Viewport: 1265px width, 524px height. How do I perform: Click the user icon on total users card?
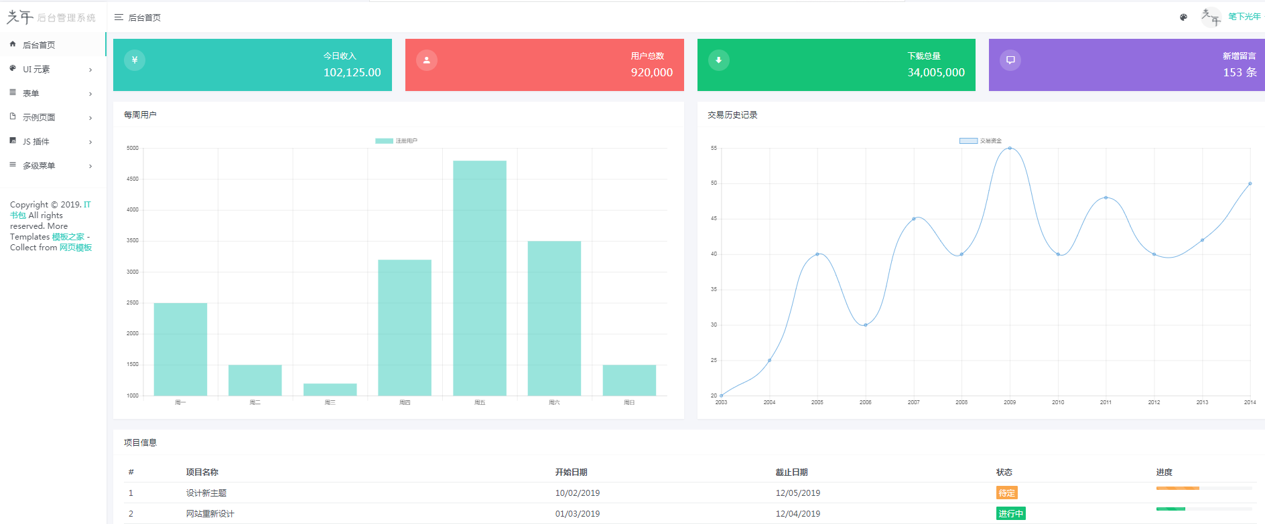tap(427, 60)
